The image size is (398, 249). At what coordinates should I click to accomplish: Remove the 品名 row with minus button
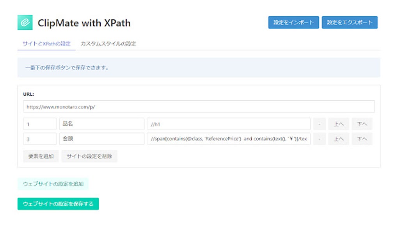[x=319, y=124]
